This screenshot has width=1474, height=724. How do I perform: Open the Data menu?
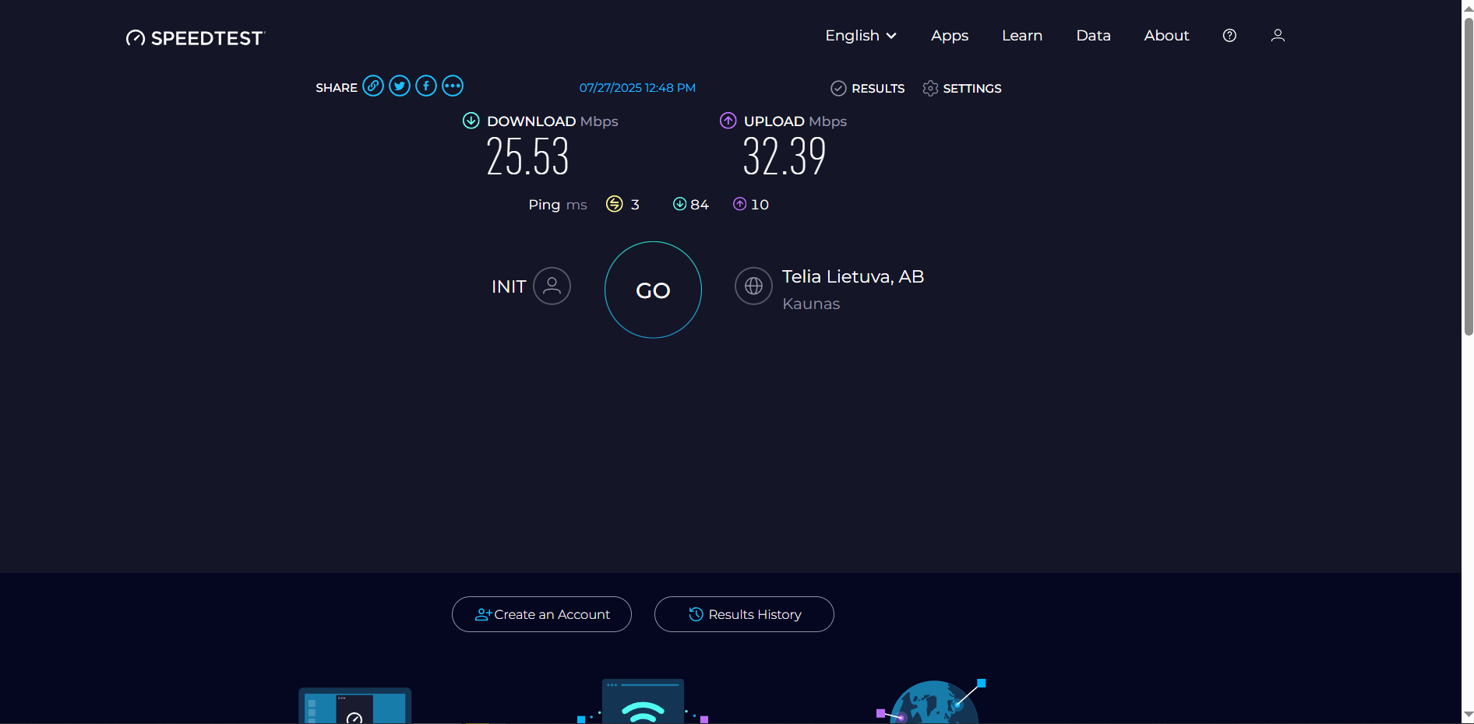click(1093, 36)
